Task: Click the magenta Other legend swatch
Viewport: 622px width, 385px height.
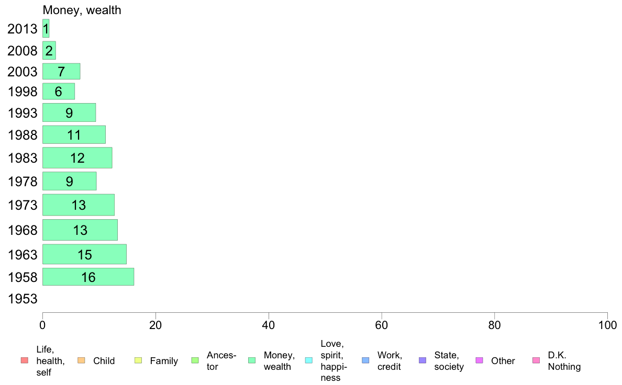Action: tap(479, 360)
